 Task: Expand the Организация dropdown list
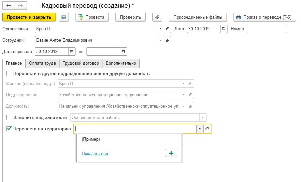coord(161,29)
